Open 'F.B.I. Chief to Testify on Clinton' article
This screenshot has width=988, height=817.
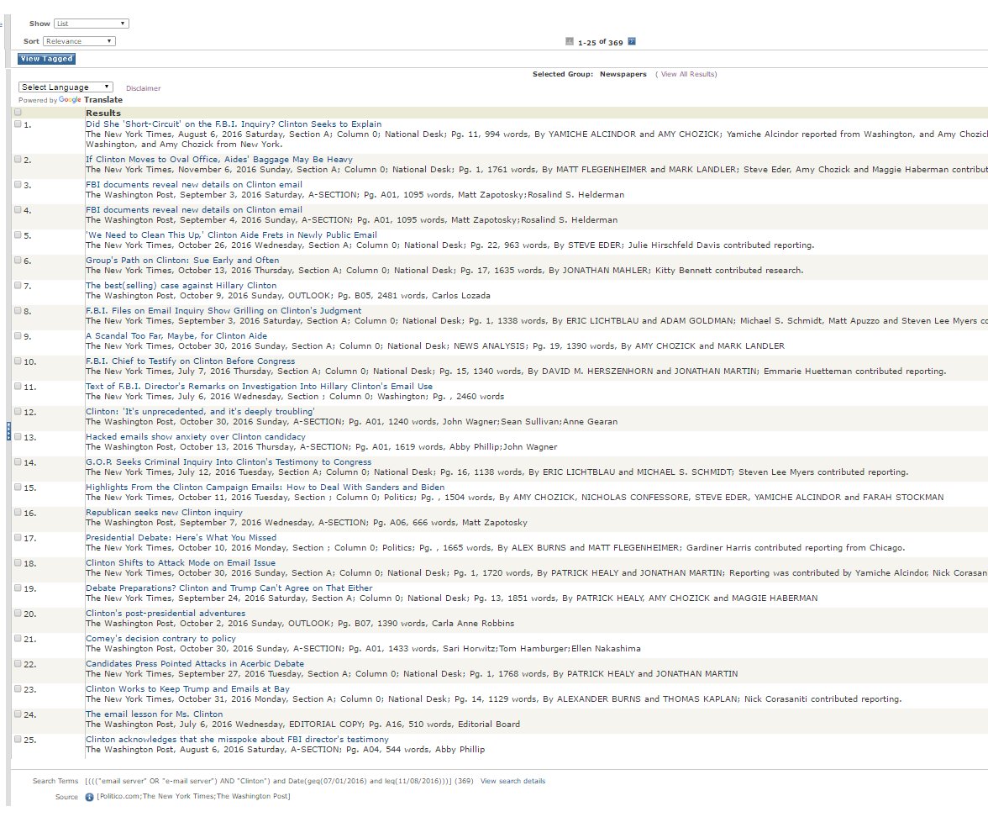pos(190,361)
